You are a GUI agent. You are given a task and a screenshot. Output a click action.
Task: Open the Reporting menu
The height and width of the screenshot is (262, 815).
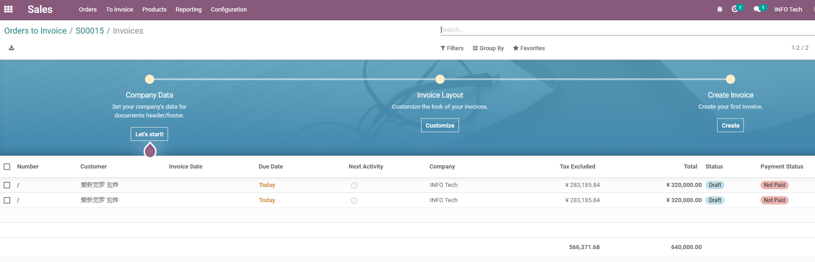pos(188,10)
